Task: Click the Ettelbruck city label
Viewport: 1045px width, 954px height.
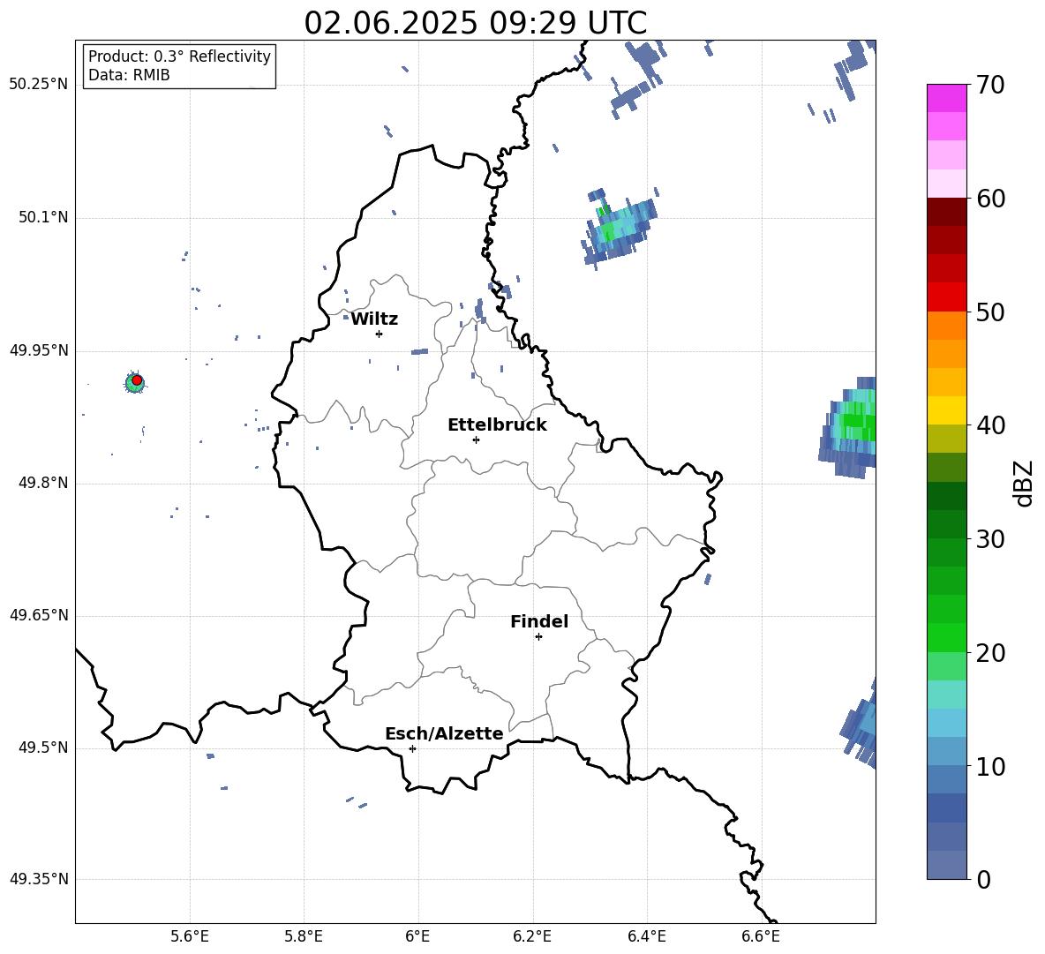Action: point(497,425)
